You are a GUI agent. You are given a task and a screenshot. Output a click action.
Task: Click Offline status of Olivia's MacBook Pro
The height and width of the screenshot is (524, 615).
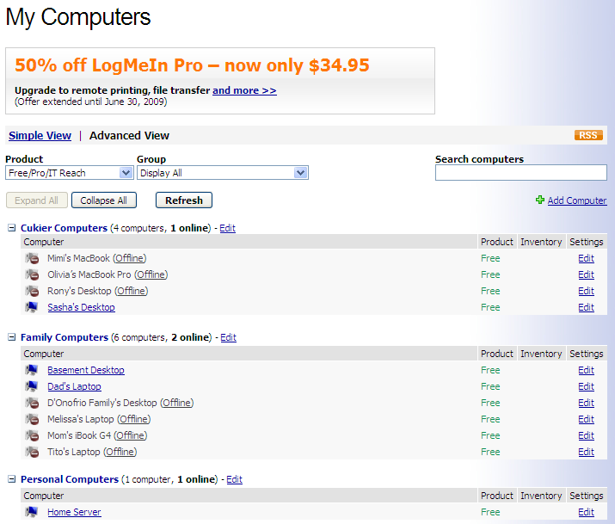click(x=151, y=275)
